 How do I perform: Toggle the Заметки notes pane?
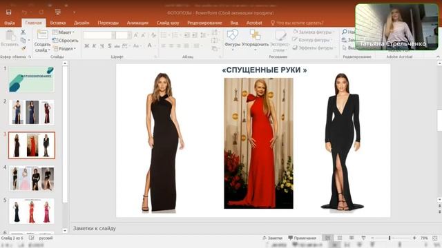[x=272, y=238]
